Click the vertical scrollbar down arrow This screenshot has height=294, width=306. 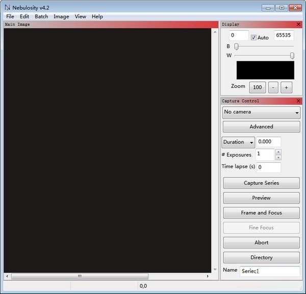tap(215, 269)
